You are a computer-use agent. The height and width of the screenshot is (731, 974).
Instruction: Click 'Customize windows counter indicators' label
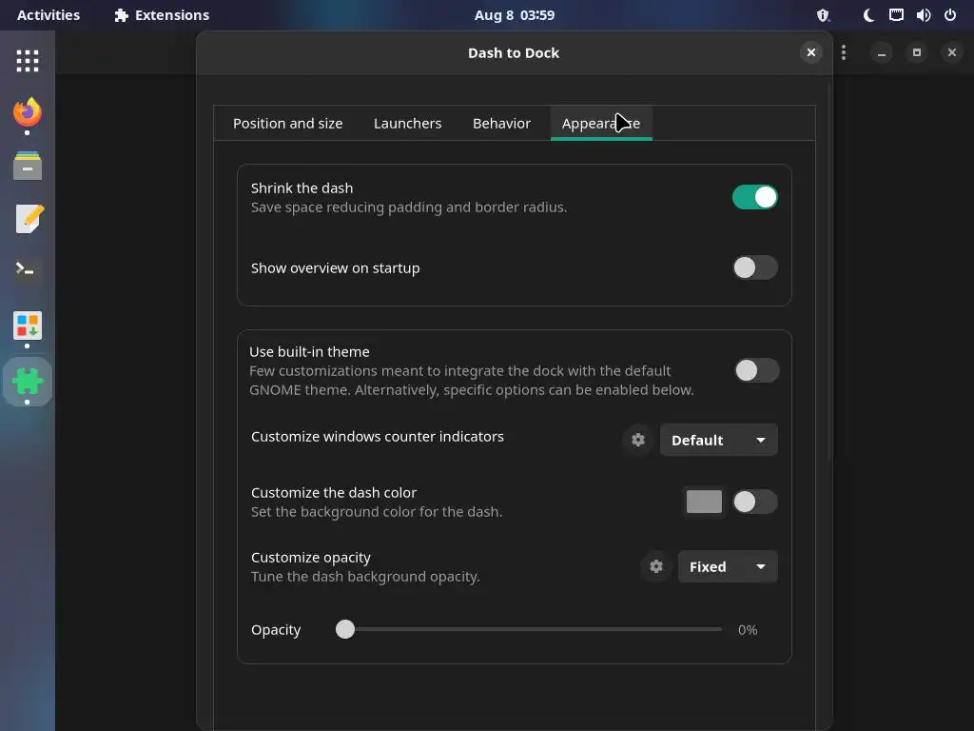[x=377, y=437]
